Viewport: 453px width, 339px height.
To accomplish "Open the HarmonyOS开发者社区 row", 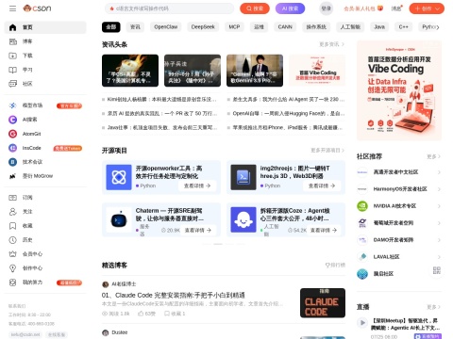I will 399,189.
